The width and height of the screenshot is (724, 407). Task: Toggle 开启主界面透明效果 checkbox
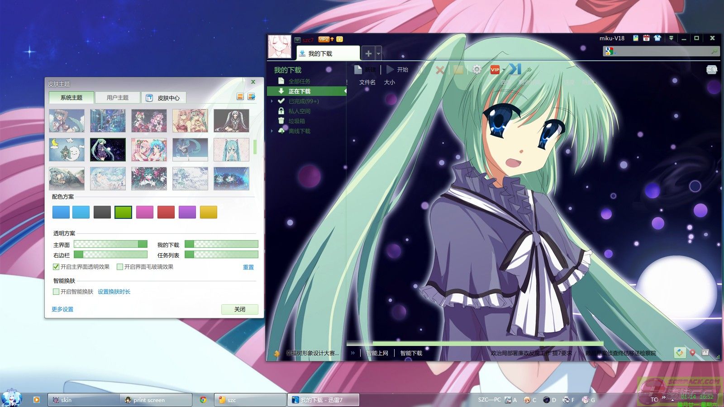[x=57, y=267]
